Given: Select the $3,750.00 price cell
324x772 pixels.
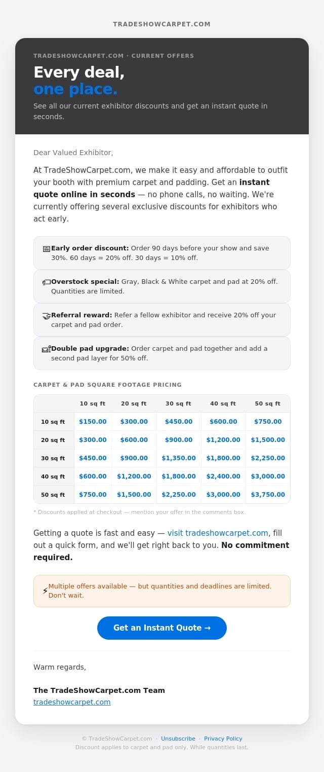Looking at the screenshot, I should click(268, 495).
